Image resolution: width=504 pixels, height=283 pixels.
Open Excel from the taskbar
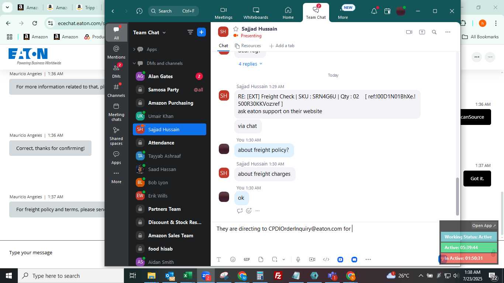(188, 276)
